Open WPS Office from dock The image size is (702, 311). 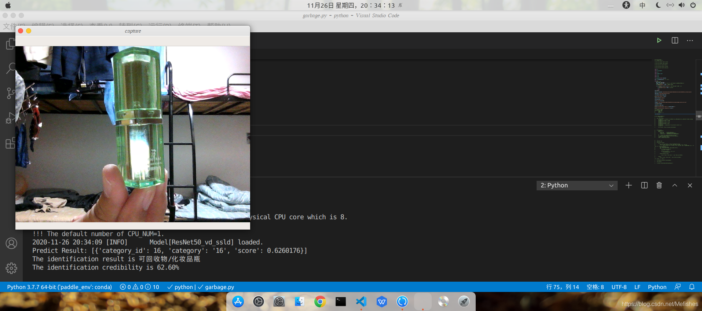click(382, 301)
